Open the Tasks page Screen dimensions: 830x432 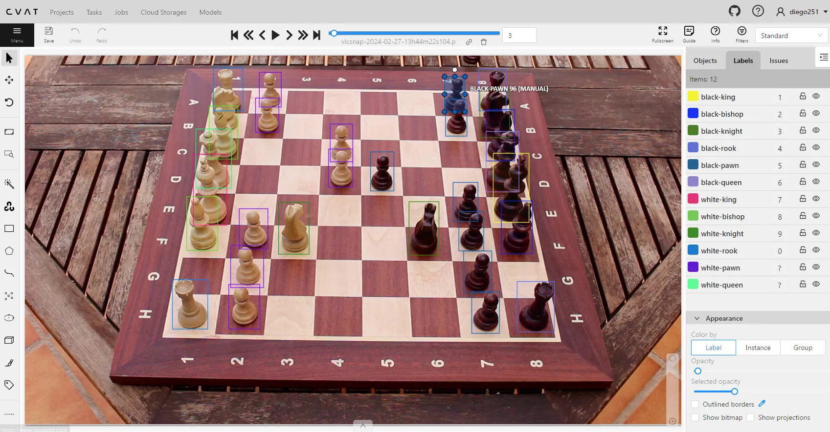coord(94,12)
